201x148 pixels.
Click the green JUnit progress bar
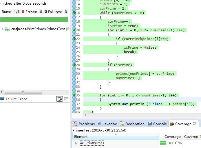34,20
